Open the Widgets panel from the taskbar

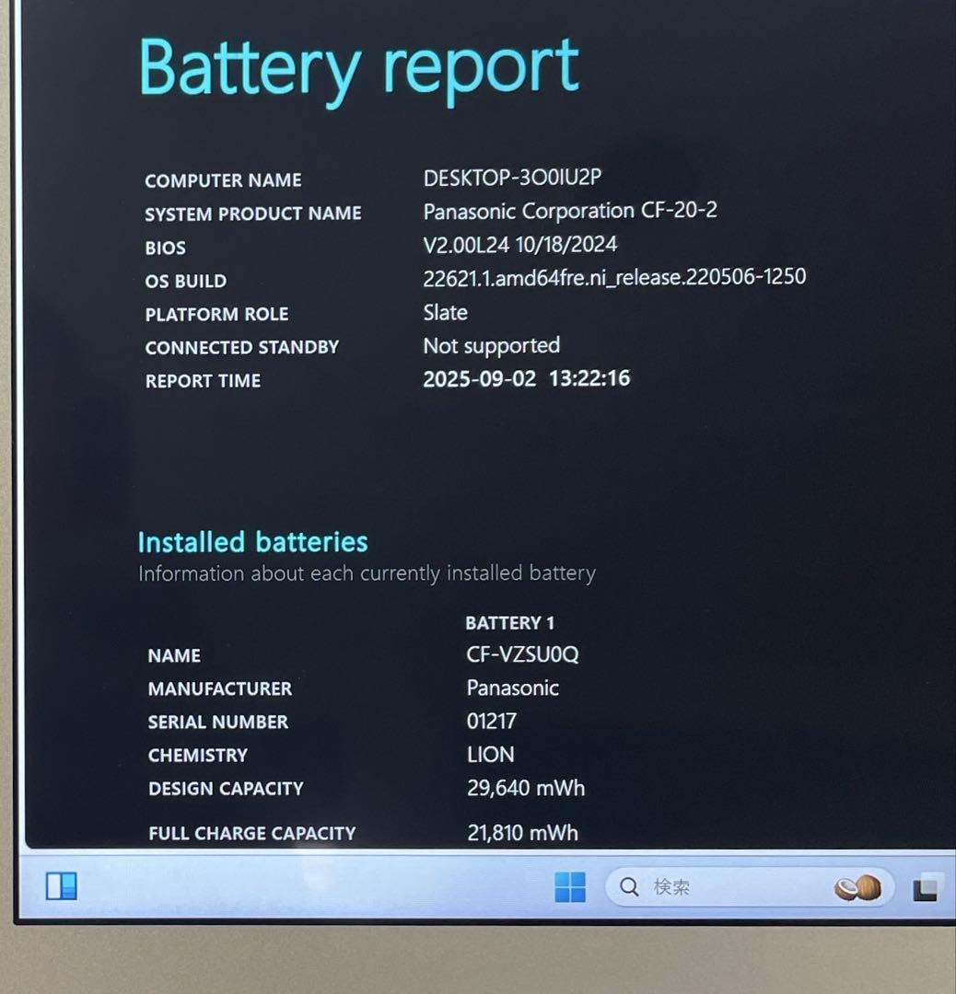[x=62, y=885]
